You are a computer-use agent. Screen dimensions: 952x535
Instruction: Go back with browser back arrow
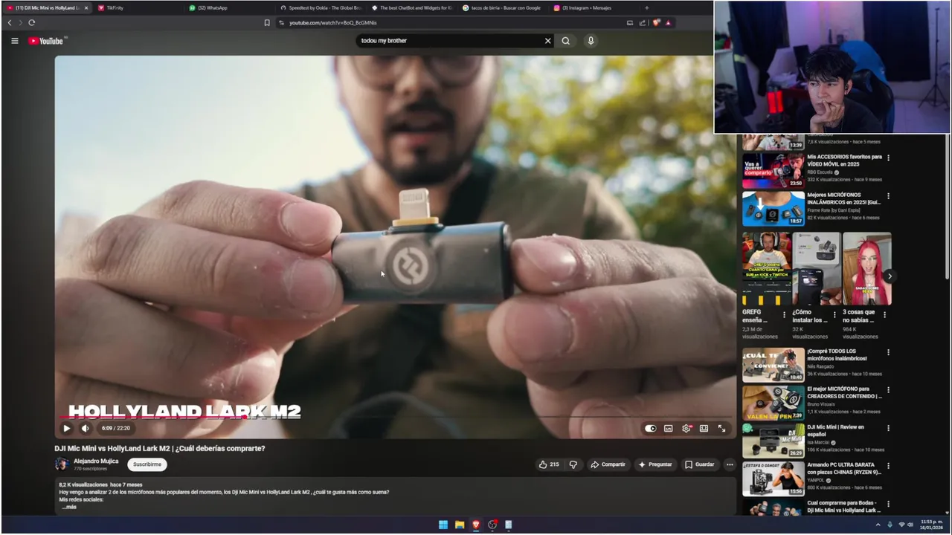tap(10, 23)
